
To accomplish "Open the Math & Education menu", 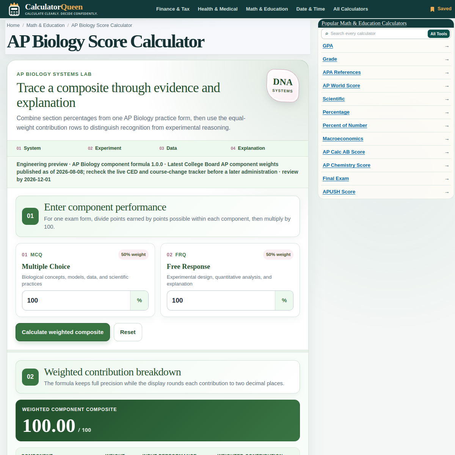I will pyautogui.click(x=267, y=9).
